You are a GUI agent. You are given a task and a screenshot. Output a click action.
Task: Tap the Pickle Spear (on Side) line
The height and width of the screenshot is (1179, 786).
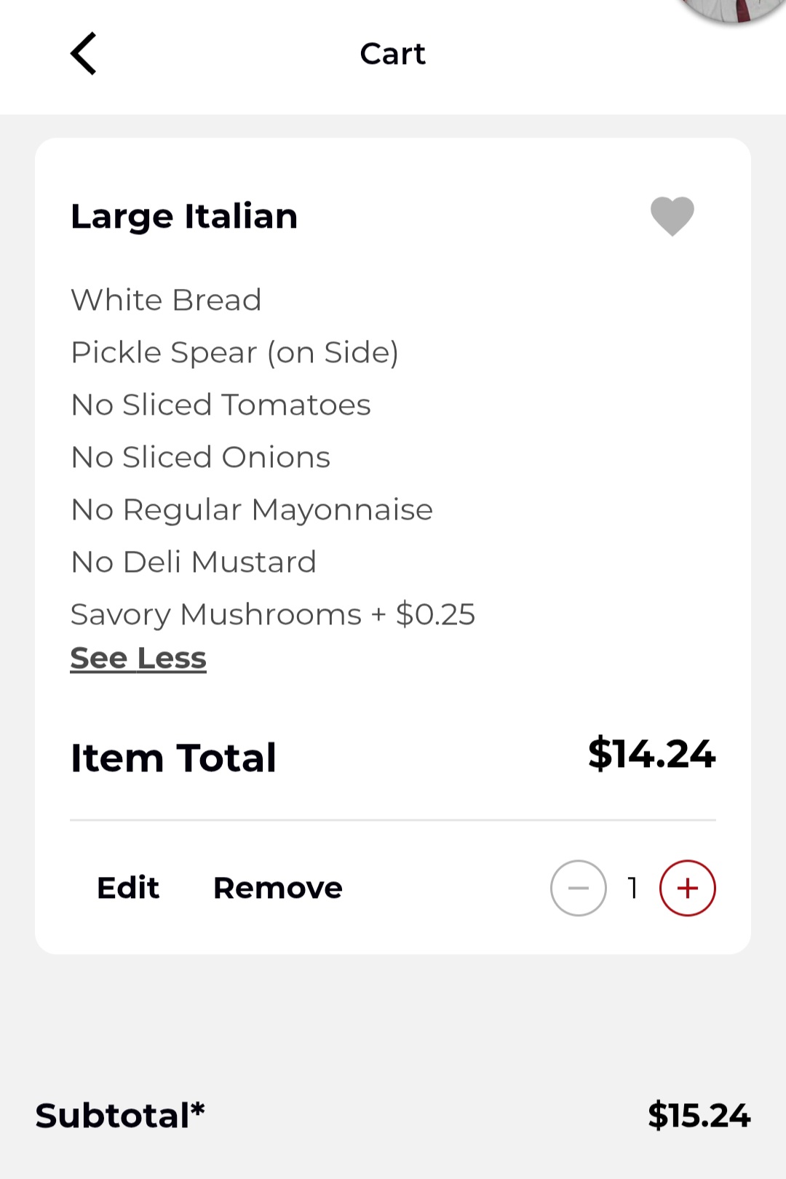pos(234,353)
